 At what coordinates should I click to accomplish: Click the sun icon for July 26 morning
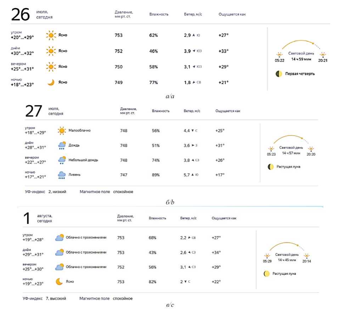[x=51, y=35]
